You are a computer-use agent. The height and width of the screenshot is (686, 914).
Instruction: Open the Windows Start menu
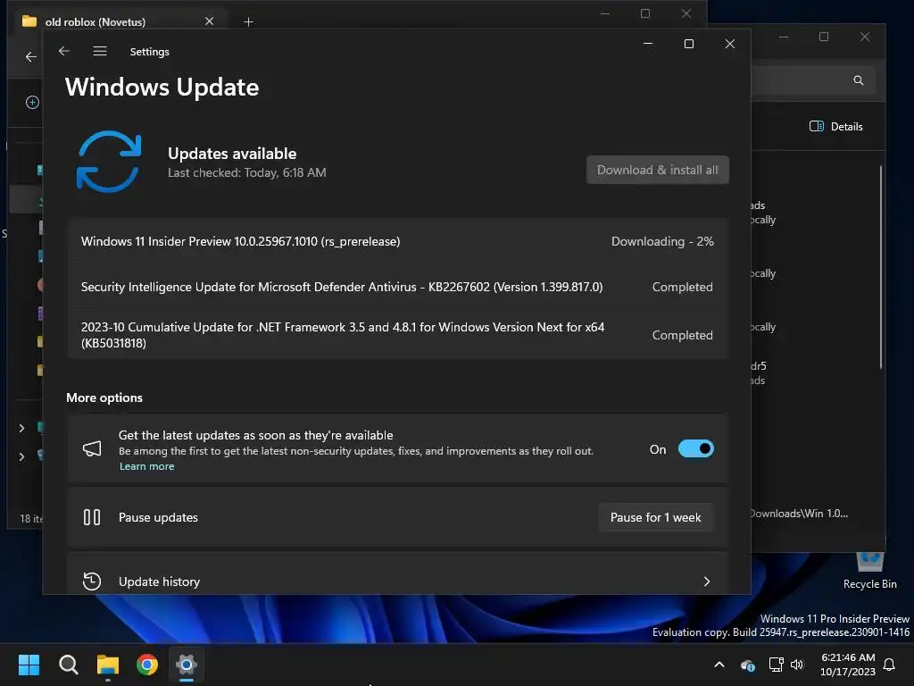[29, 665]
